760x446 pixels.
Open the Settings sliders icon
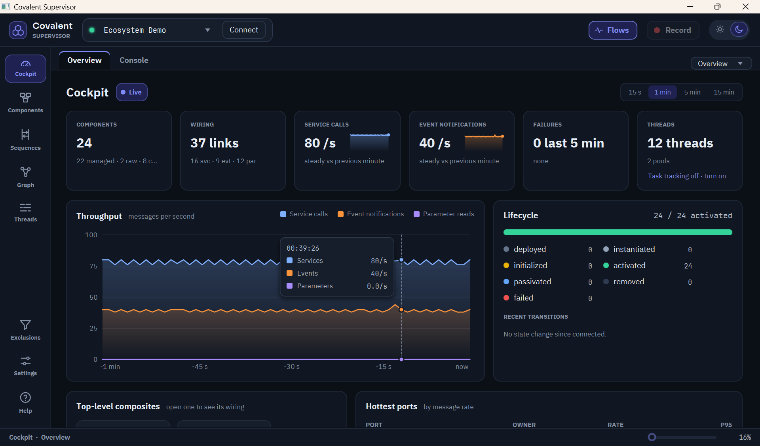[x=25, y=361]
